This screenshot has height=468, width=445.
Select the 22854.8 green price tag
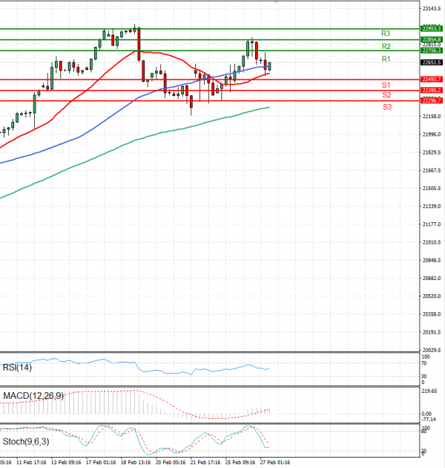[432, 39]
